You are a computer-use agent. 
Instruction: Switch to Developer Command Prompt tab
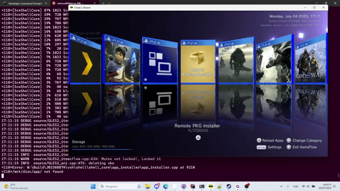pyautogui.click(x=25, y=3)
